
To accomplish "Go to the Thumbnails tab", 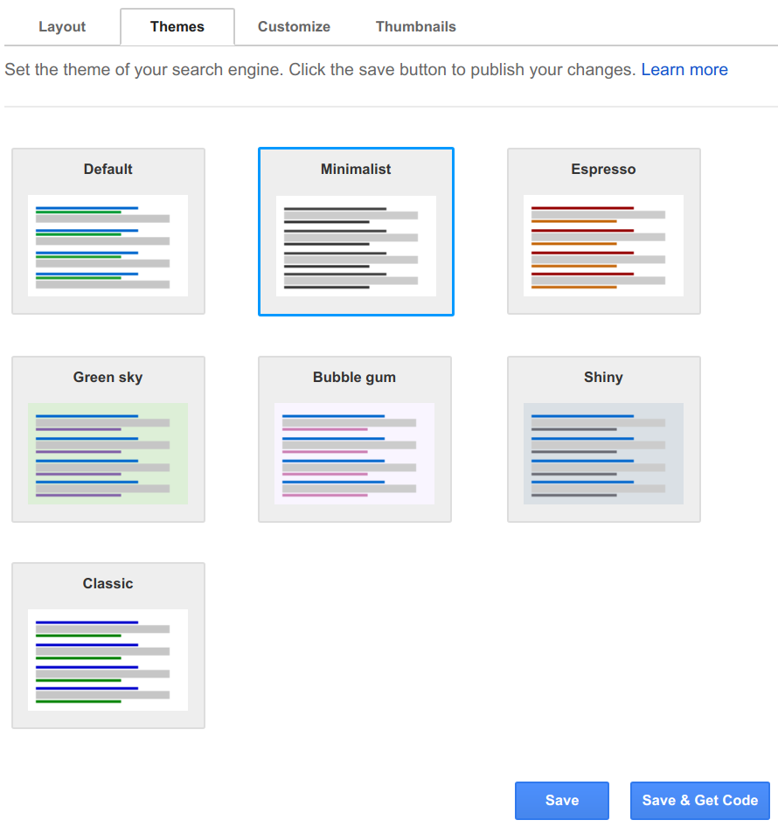I will point(415,26).
